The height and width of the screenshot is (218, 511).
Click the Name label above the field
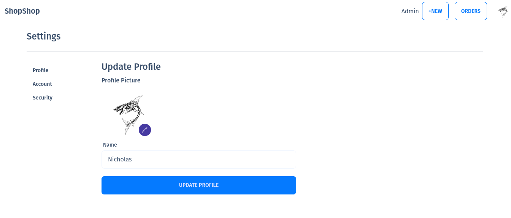(x=110, y=145)
